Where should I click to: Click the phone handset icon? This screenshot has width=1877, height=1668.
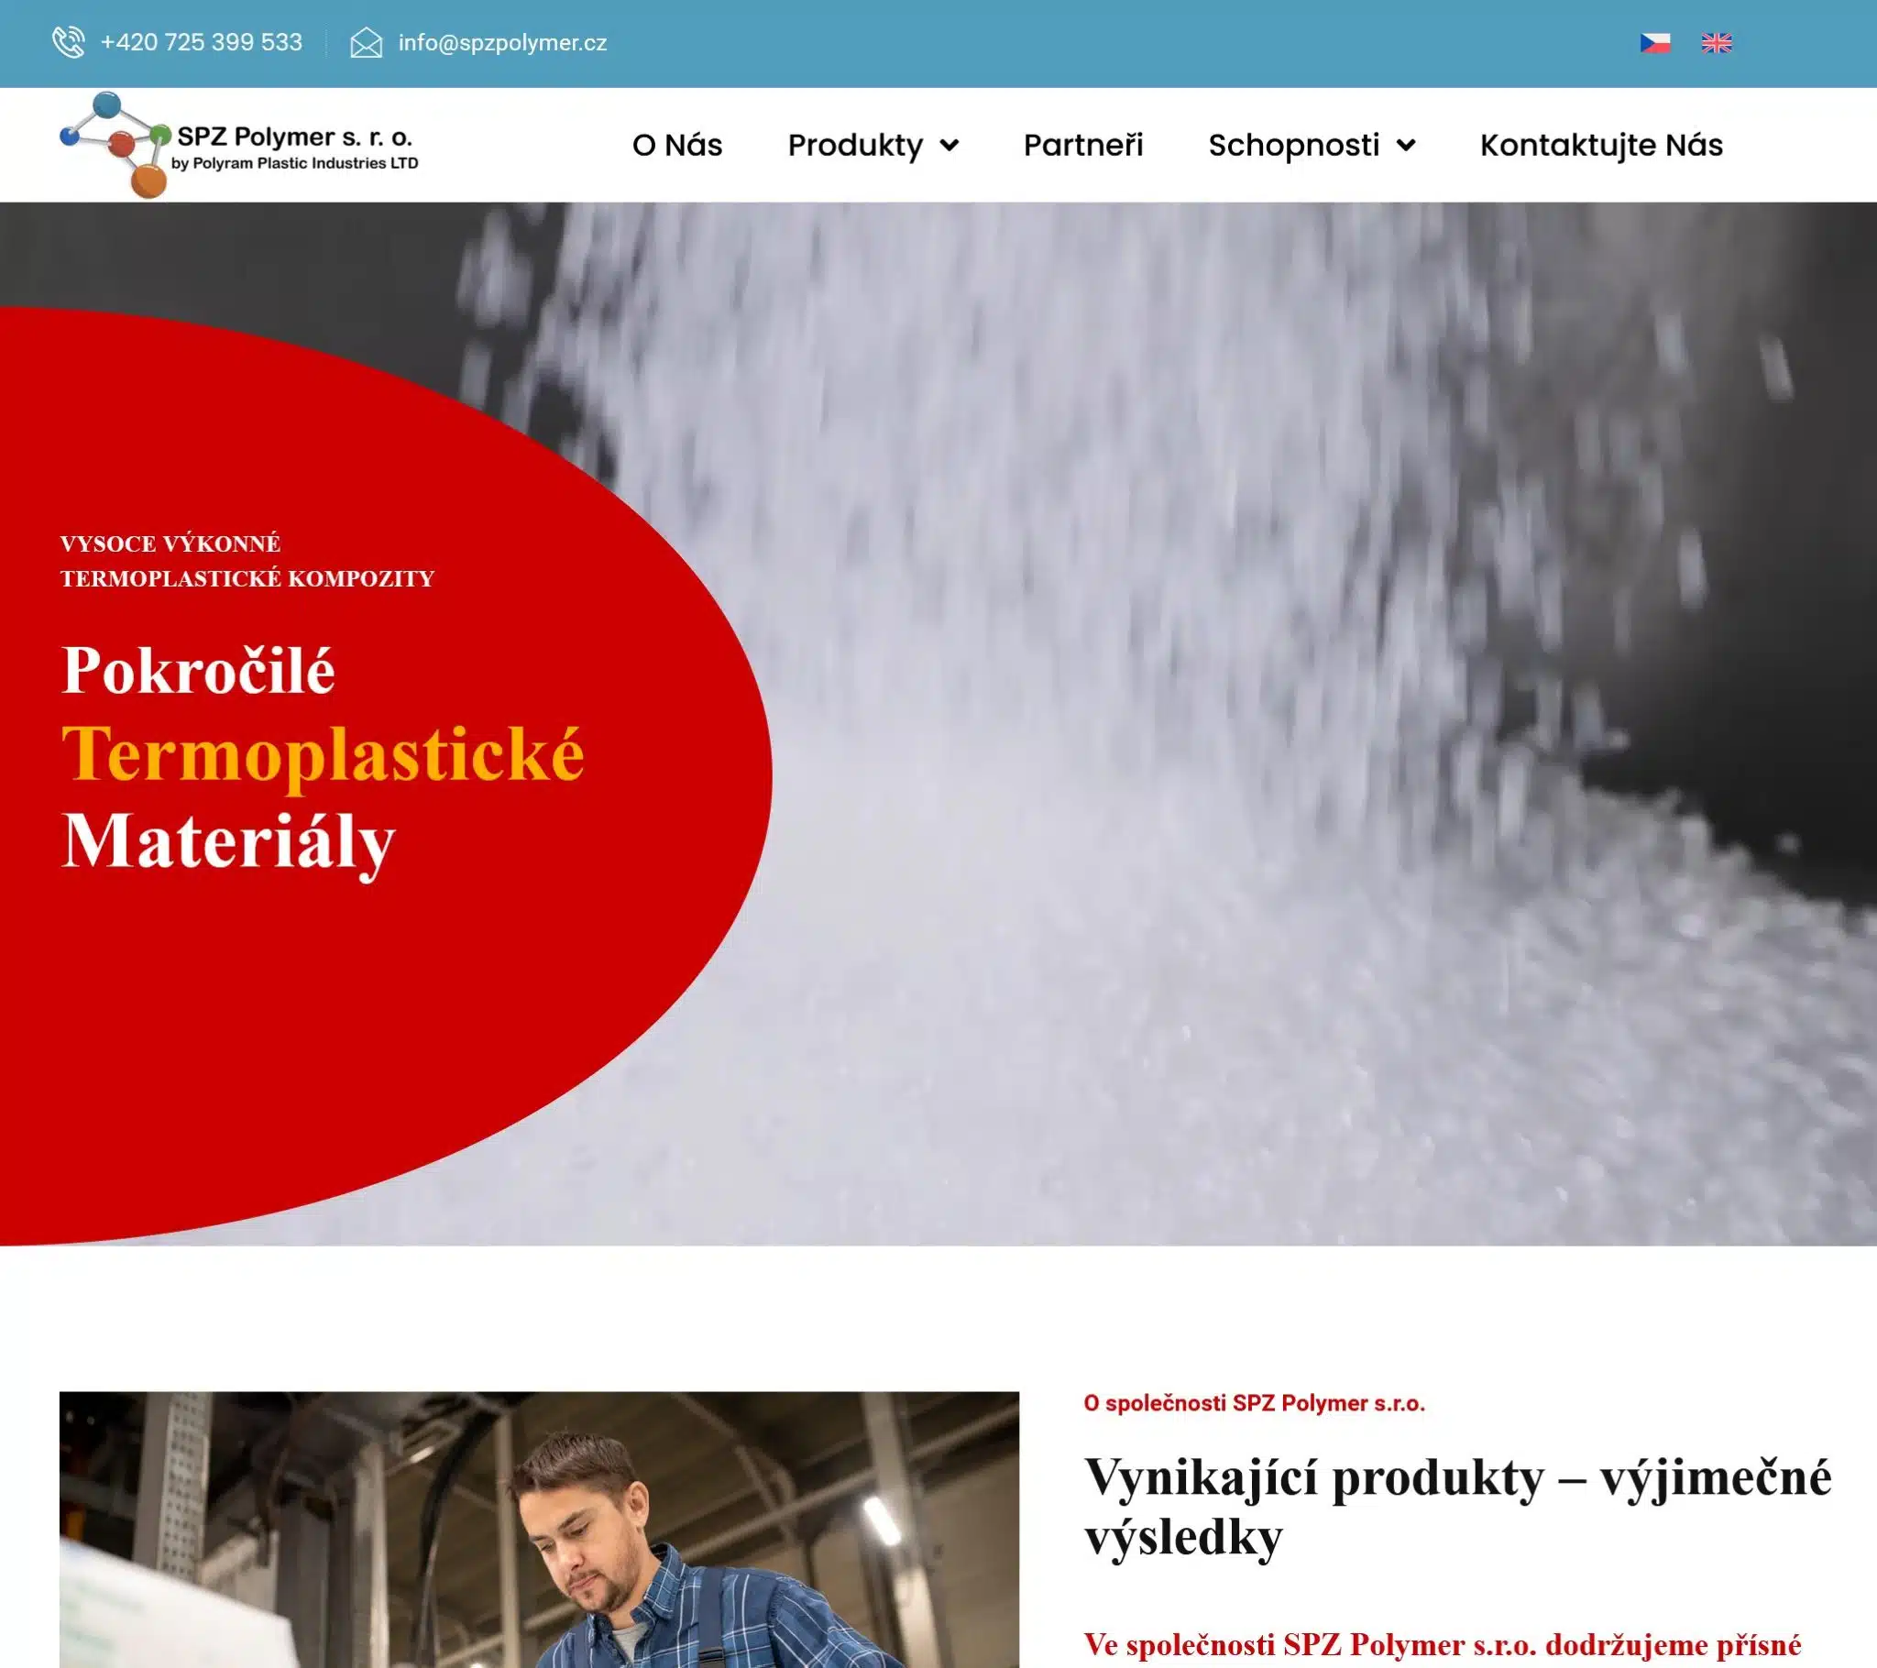pyautogui.click(x=69, y=42)
